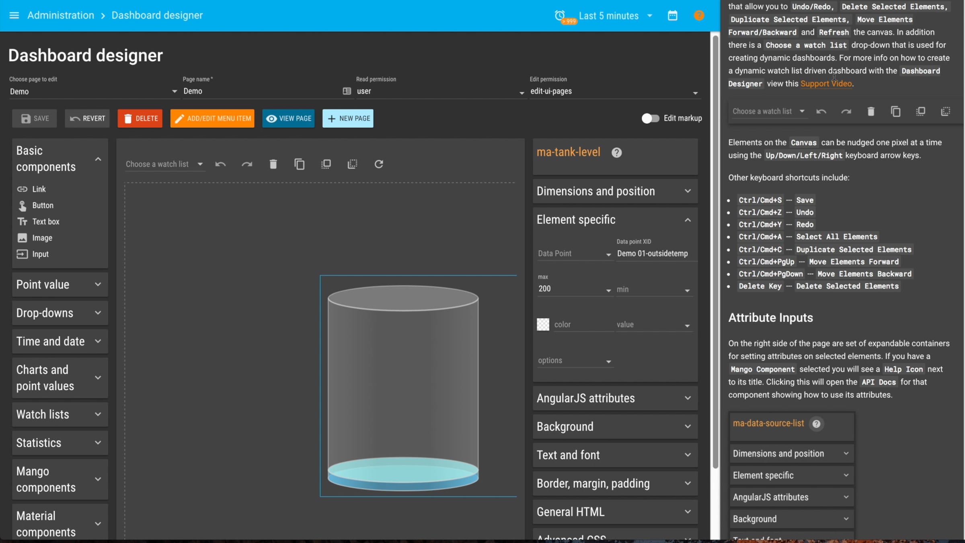Click the refresh canvas icon

pyautogui.click(x=379, y=164)
